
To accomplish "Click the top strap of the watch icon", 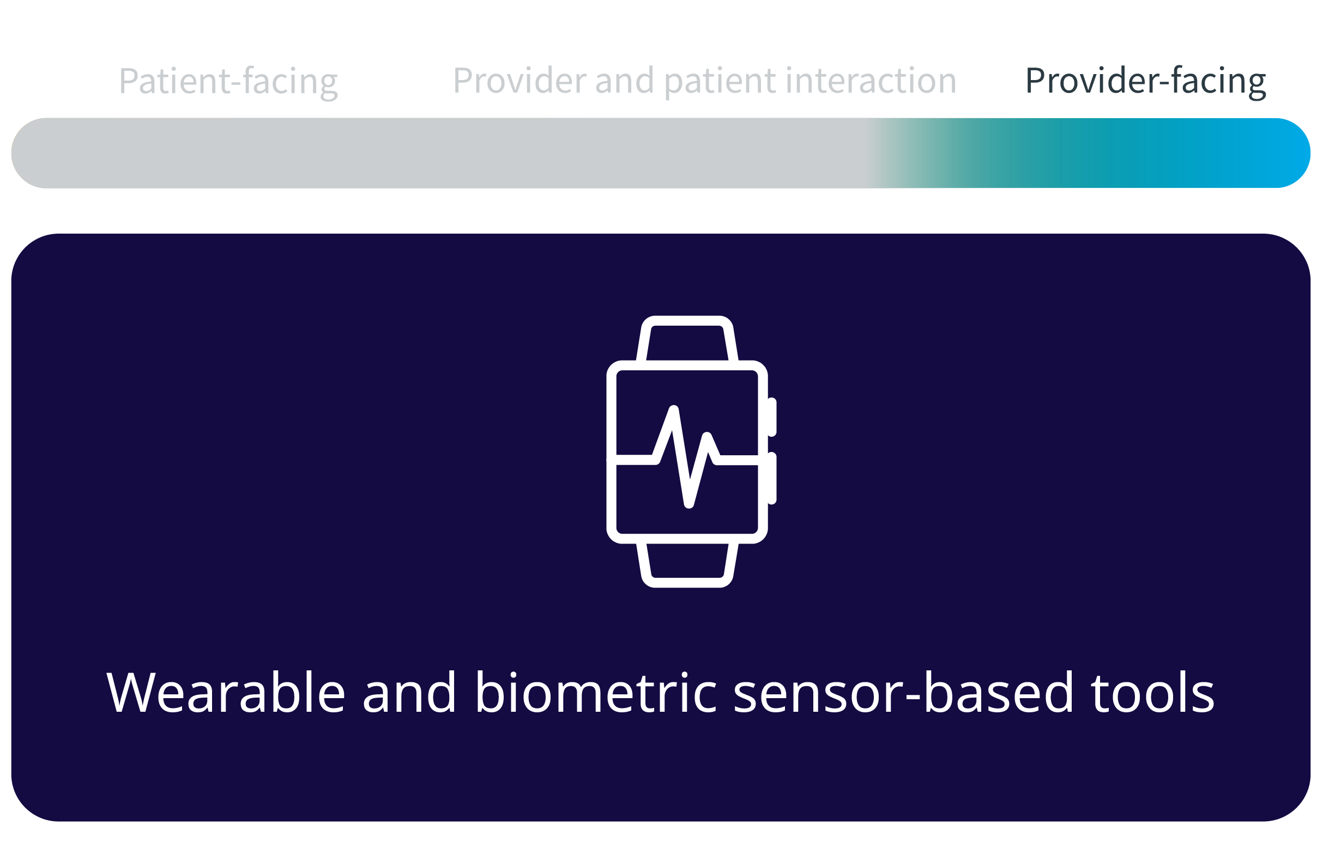I will click(x=687, y=340).
